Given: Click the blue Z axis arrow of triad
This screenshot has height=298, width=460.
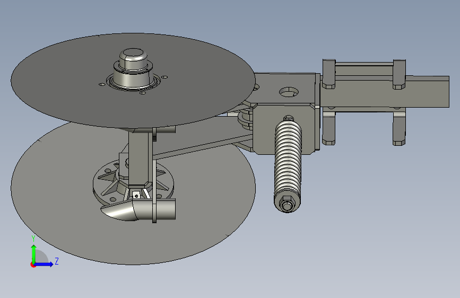Looking at the screenshot, I should 44,264.
